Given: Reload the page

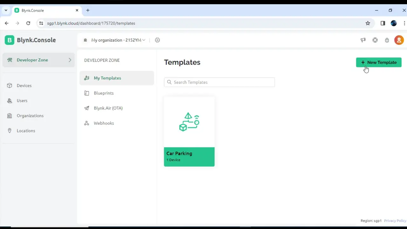Looking at the screenshot, I should coord(28,23).
